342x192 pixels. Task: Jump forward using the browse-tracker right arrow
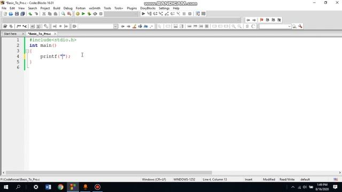[x=254, y=20]
